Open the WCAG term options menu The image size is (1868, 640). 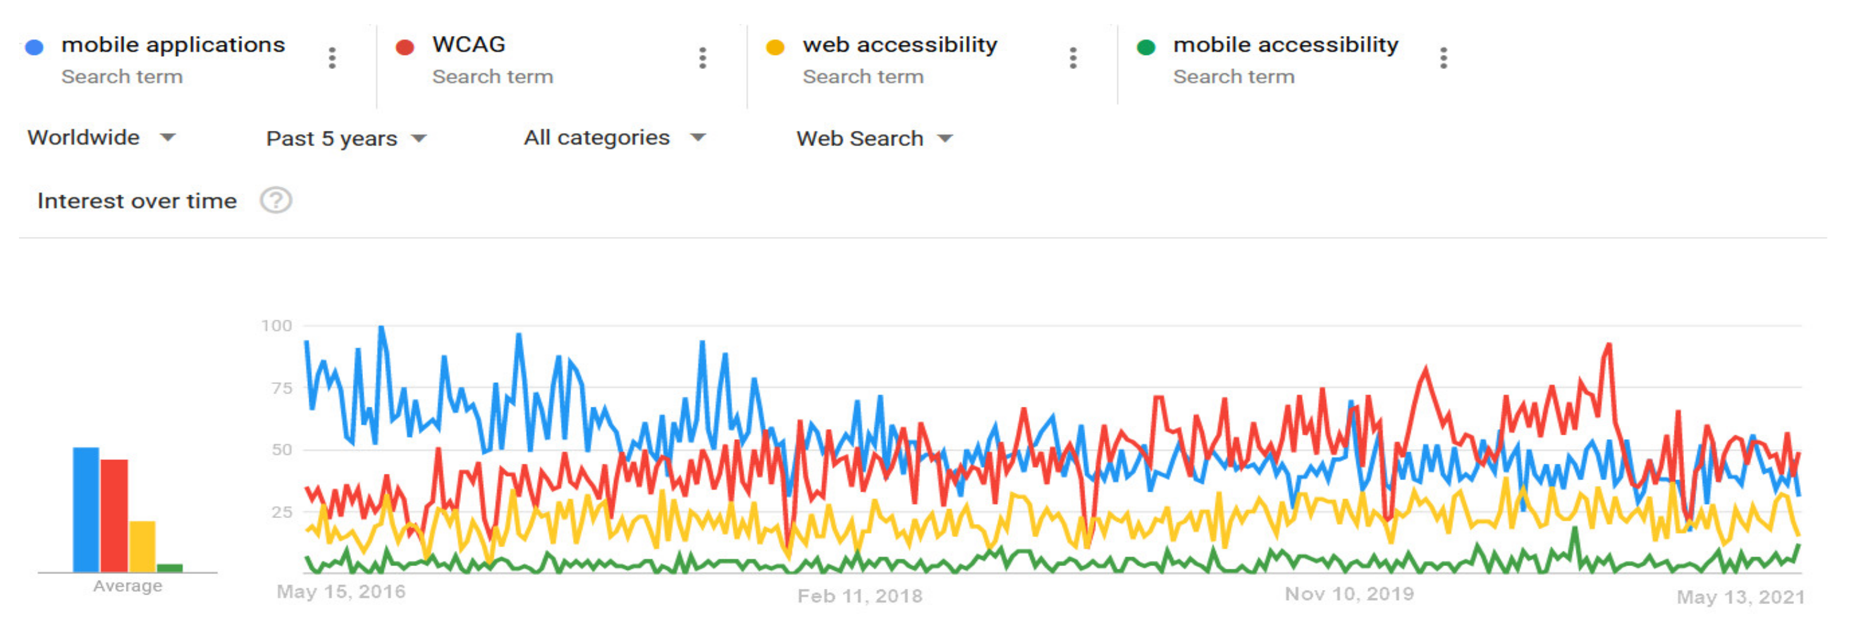(703, 58)
